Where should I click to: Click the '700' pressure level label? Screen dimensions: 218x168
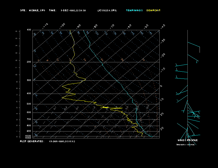(x=29, y=119)
